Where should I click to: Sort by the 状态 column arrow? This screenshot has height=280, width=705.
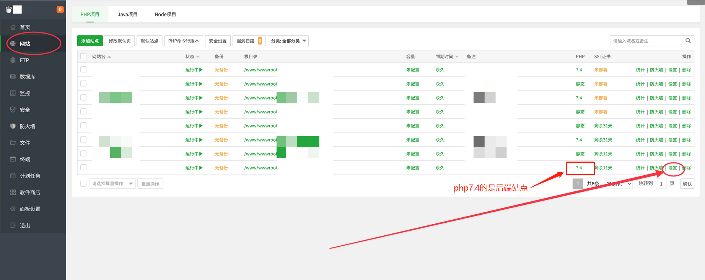pyautogui.click(x=198, y=57)
